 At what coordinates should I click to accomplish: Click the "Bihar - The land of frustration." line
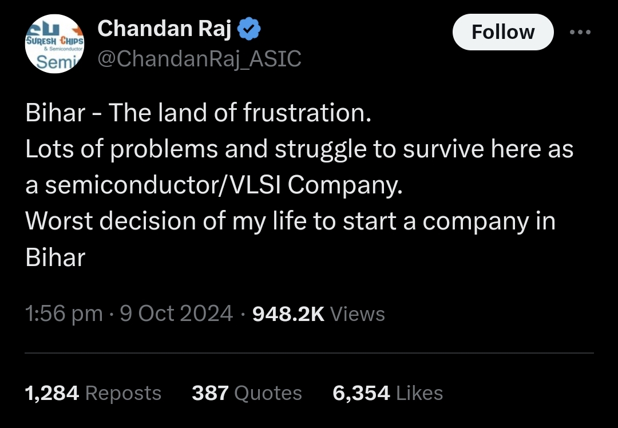coord(199,113)
